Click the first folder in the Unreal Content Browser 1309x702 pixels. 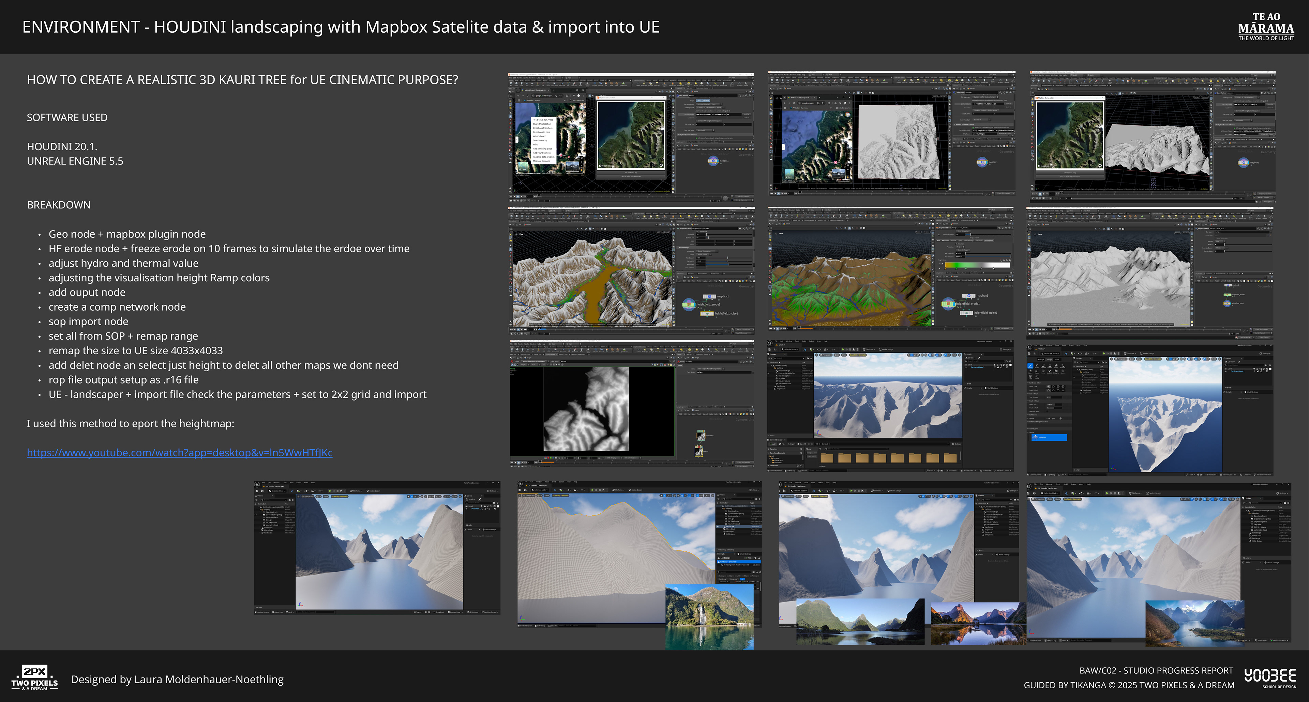coord(827,458)
